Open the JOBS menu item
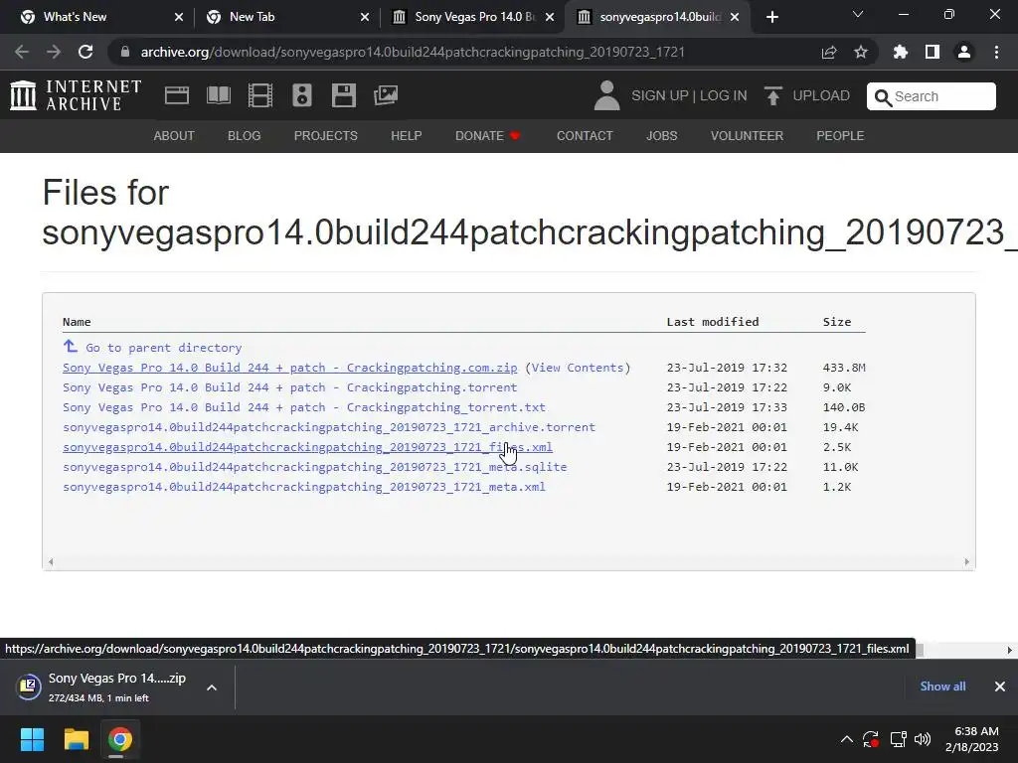The width and height of the screenshot is (1018, 763). [x=661, y=135]
